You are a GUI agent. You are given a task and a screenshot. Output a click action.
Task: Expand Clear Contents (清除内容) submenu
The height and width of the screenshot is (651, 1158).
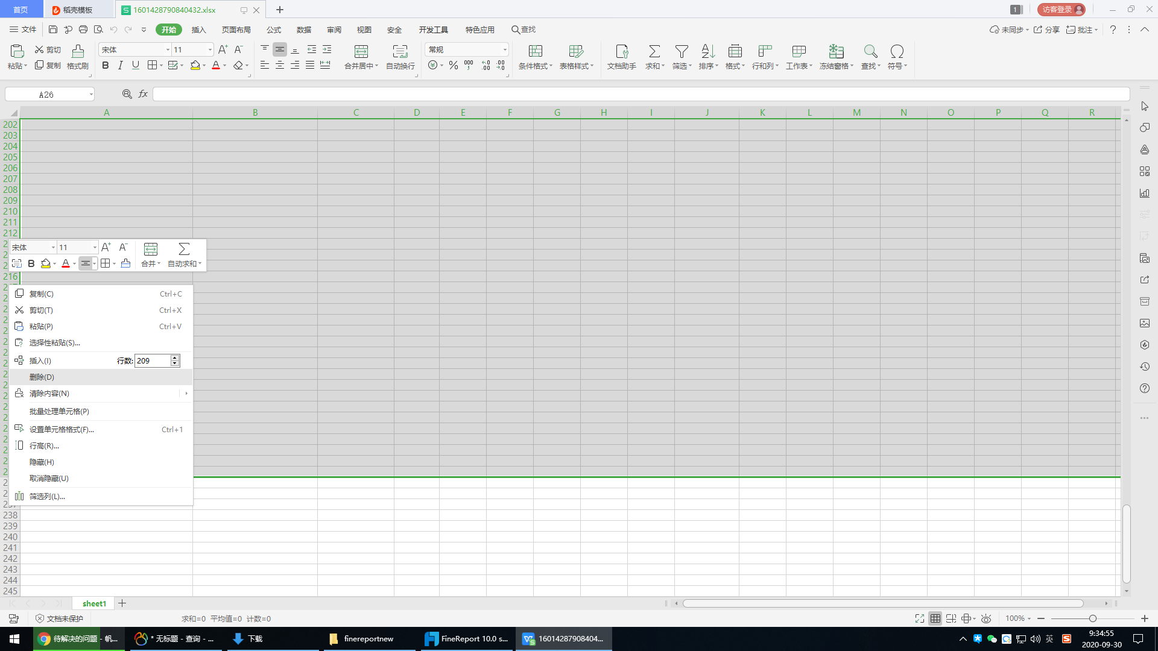click(186, 393)
